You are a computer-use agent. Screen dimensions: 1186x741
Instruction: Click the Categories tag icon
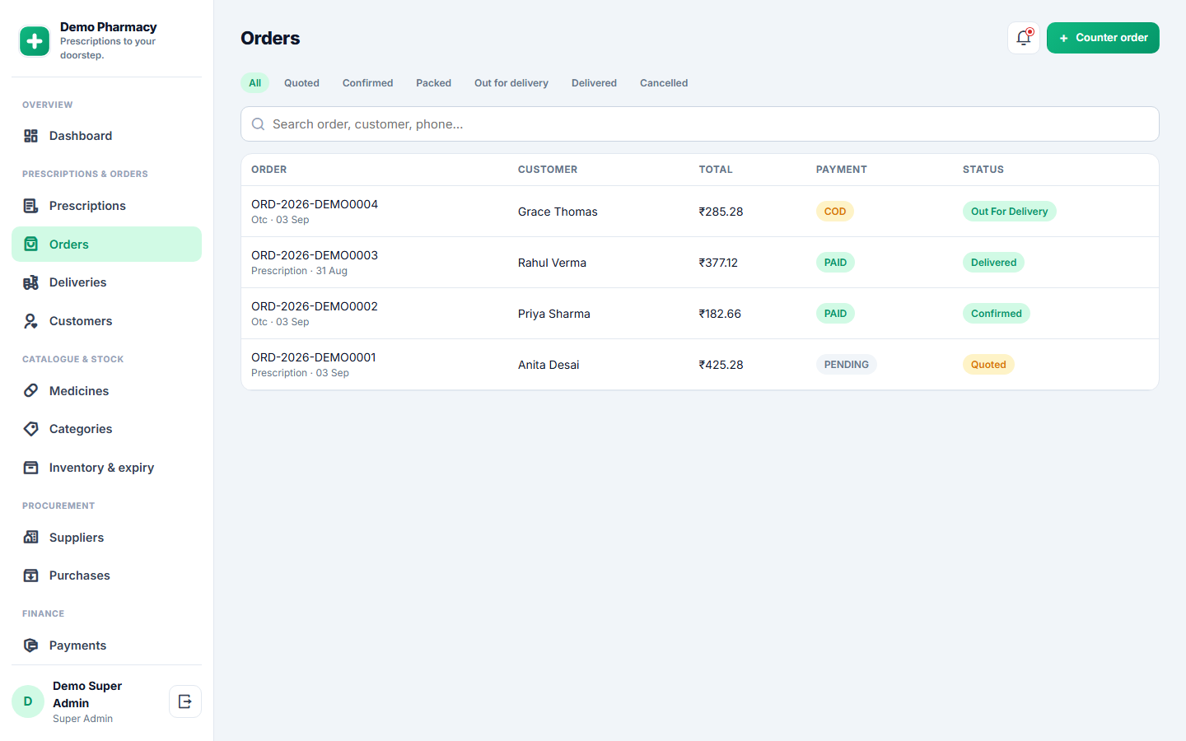pos(30,429)
